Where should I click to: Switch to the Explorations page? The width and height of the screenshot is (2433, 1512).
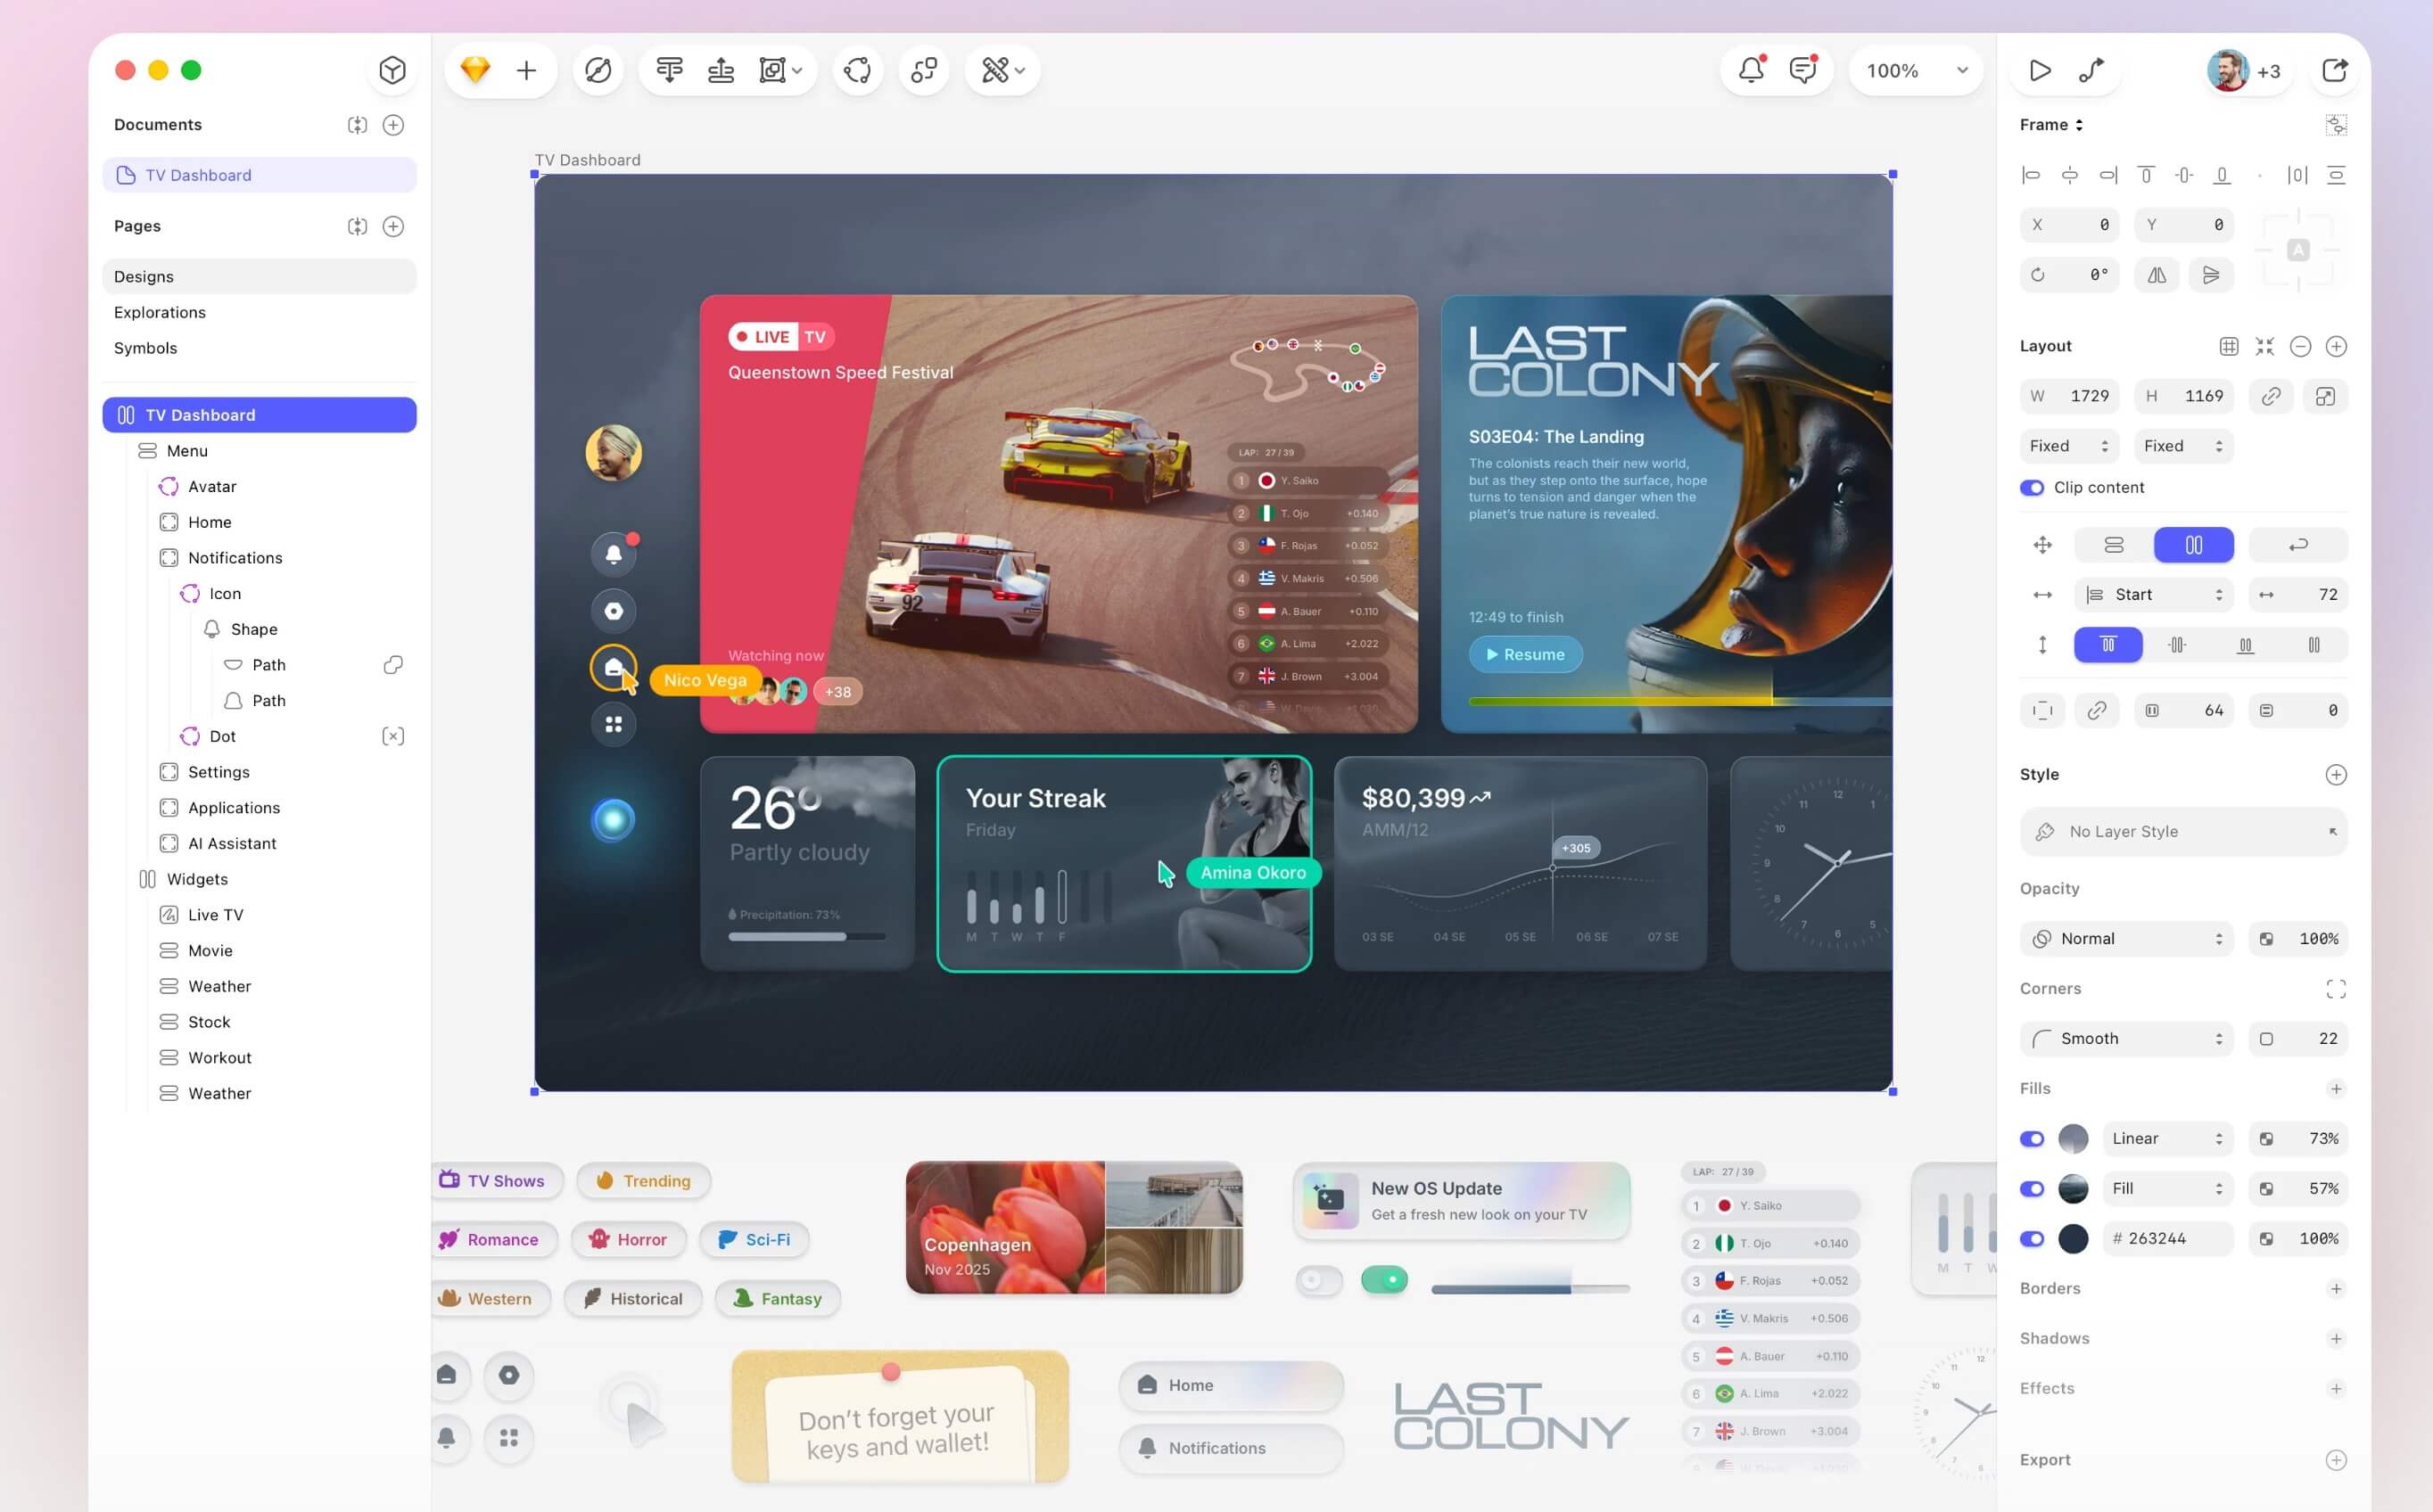pyautogui.click(x=160, y=312)
